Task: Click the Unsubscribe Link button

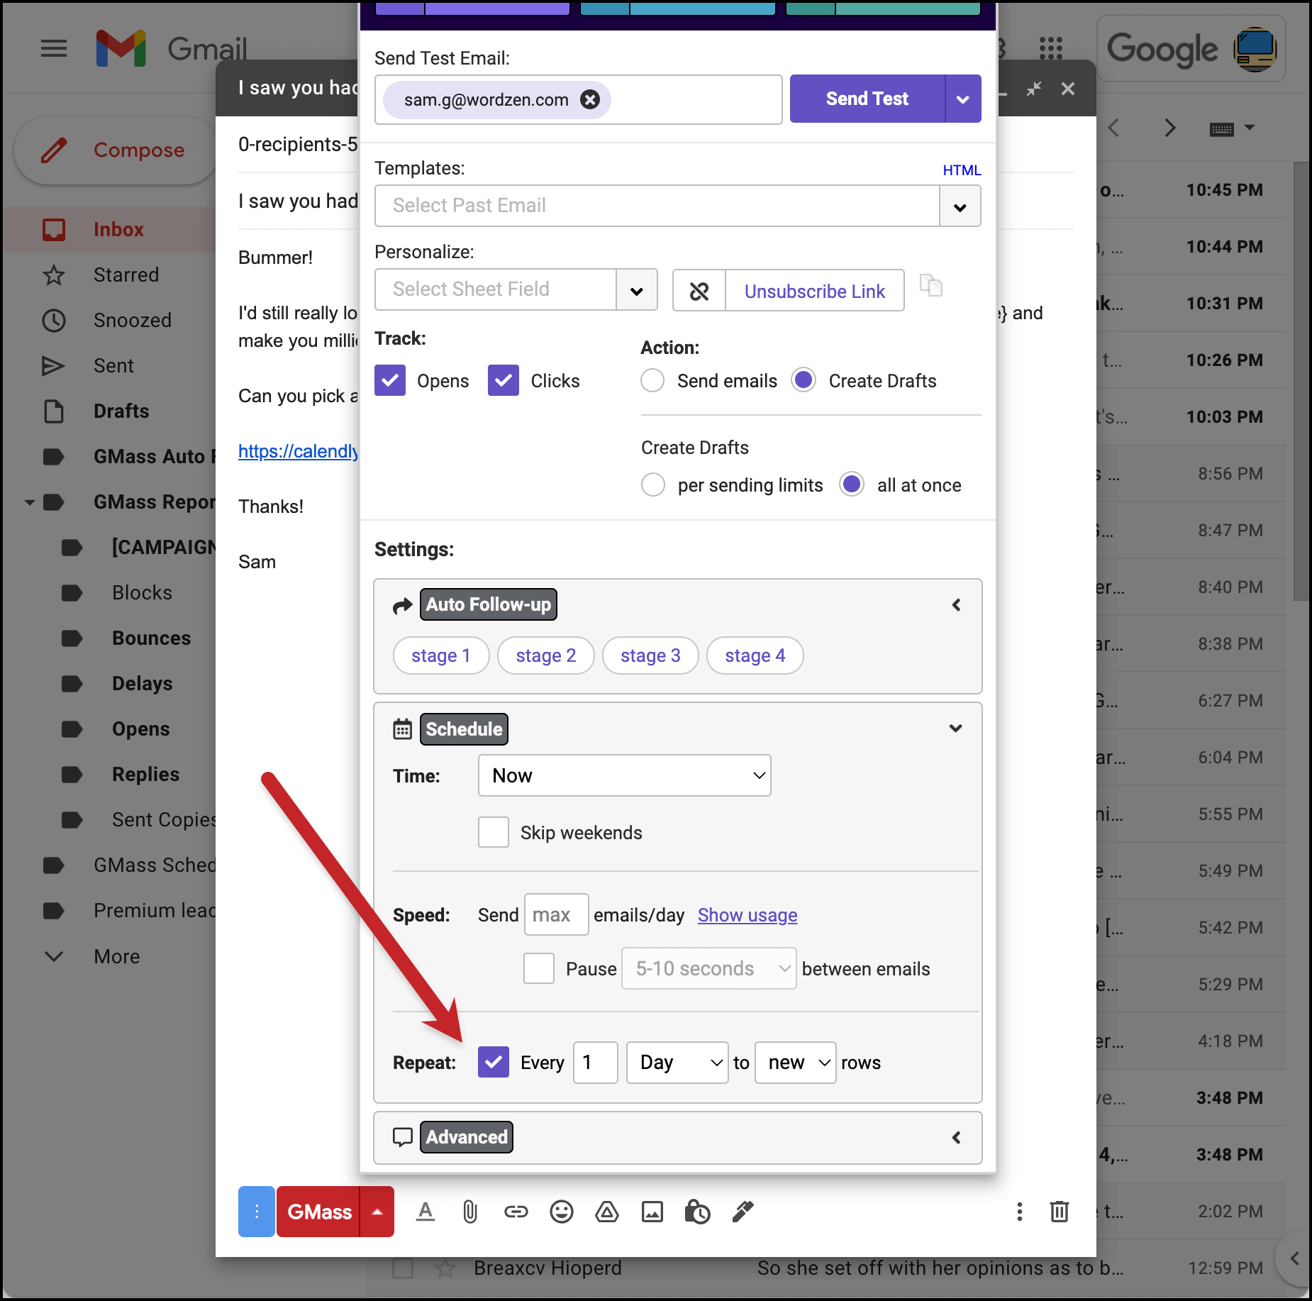Action: [815, 291]
